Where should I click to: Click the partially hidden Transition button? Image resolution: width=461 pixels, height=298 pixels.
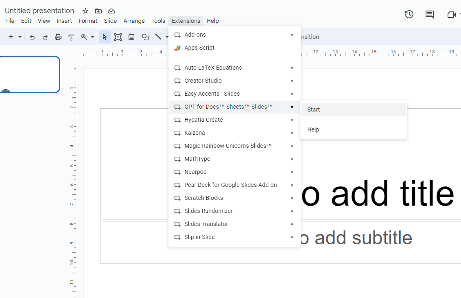tap(310, 37)
